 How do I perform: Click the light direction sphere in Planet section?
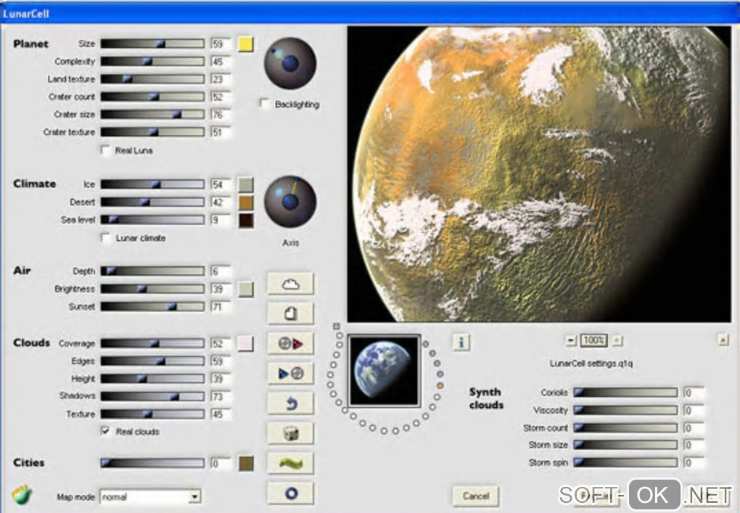coord(289,63)
